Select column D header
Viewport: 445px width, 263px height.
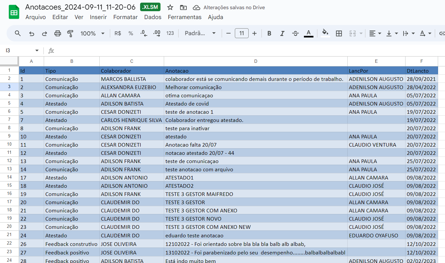point(256,61)
